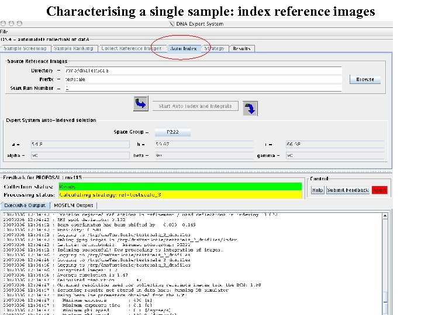The width and height of the screenshot is (421, 315).
Task: Click the Help button
Action: 318,190
